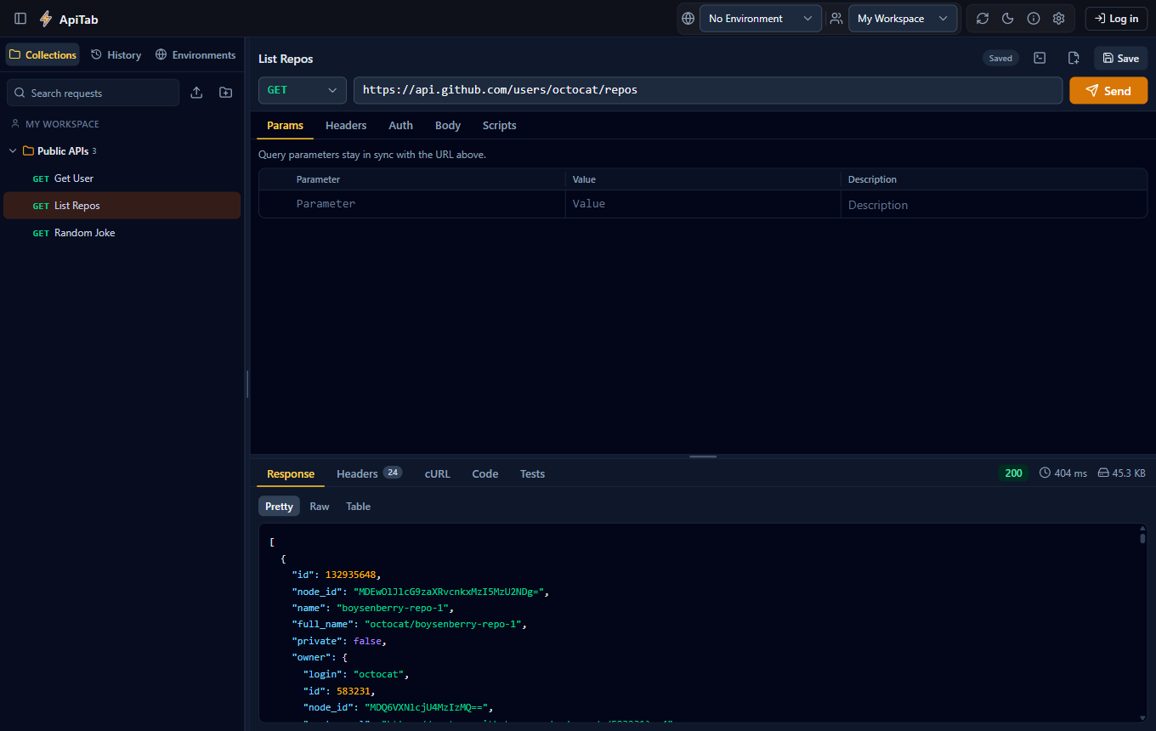
Task: Switch response view to Table
Action: 358,506
